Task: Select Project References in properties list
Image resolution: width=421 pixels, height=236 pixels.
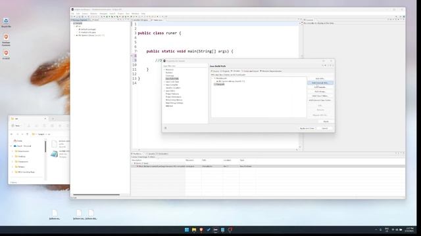Action: (174, 97)
